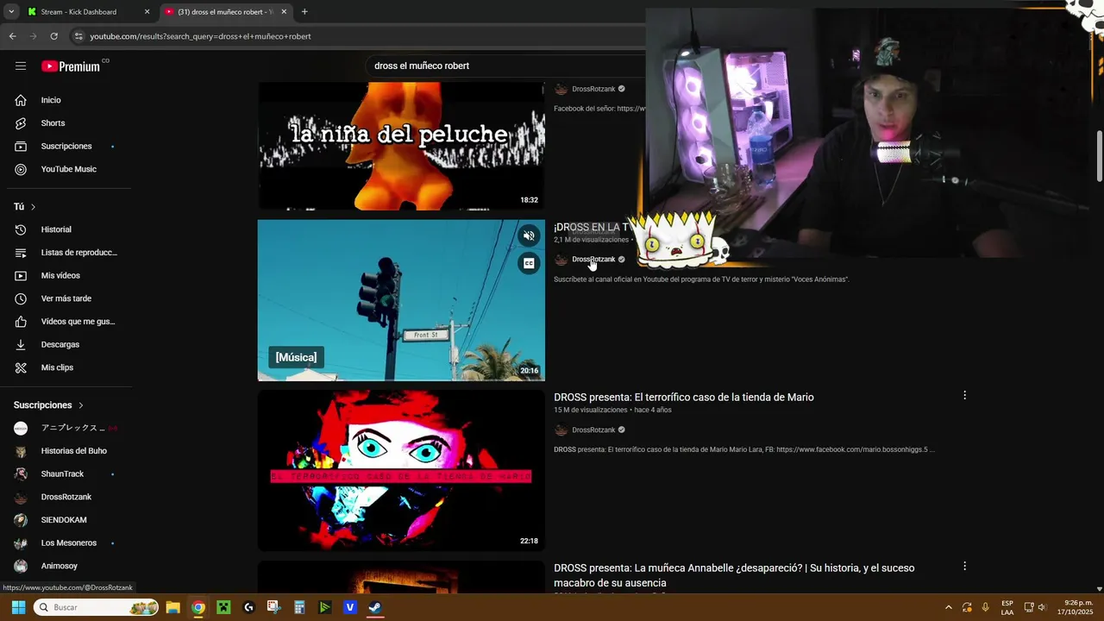This screenshot has height=621, width=1104.
Task: Open DrossRotzank channel on peluche video
Action: click(x=593, y=89)
